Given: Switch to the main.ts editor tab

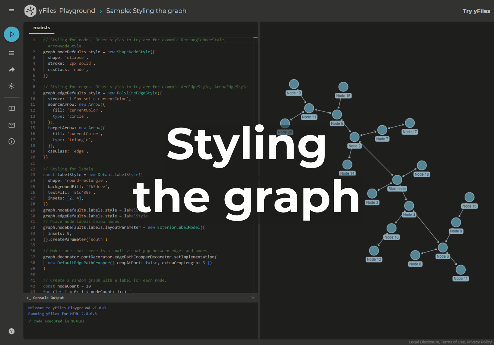Looking at the screenshot, I should point(41,27).
